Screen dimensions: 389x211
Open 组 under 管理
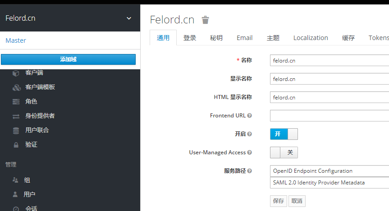point(27,180)
